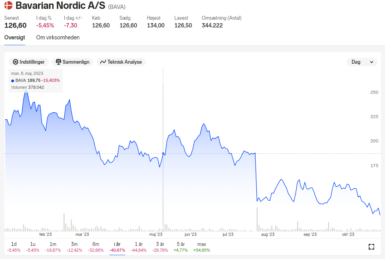Click the tall volume bar at end of July
The height and width of the screenshot is (259, 385).
point(257,219)
